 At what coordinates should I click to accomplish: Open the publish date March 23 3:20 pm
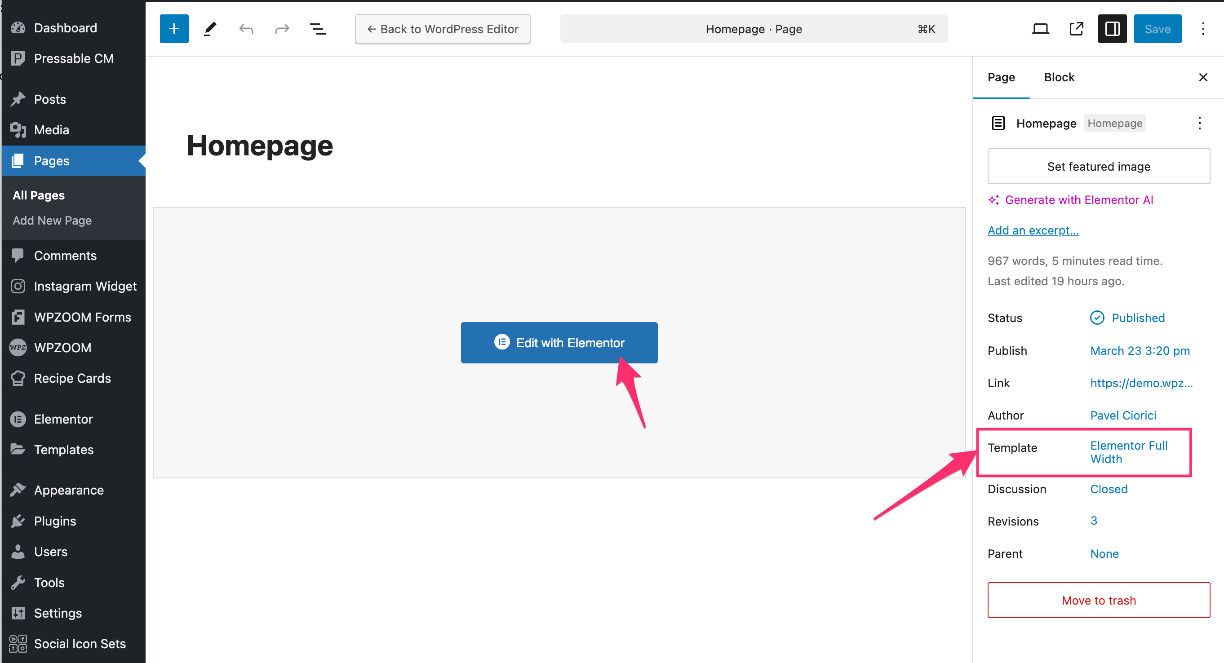pyautogui.click(x=1140, y=350)
